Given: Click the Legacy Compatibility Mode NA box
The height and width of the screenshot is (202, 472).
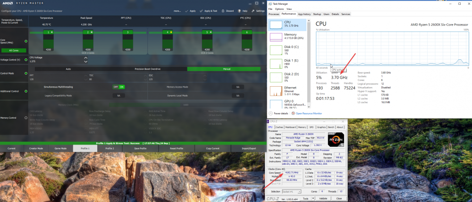Looking at the screenshot, I should (x=118, y=96).
